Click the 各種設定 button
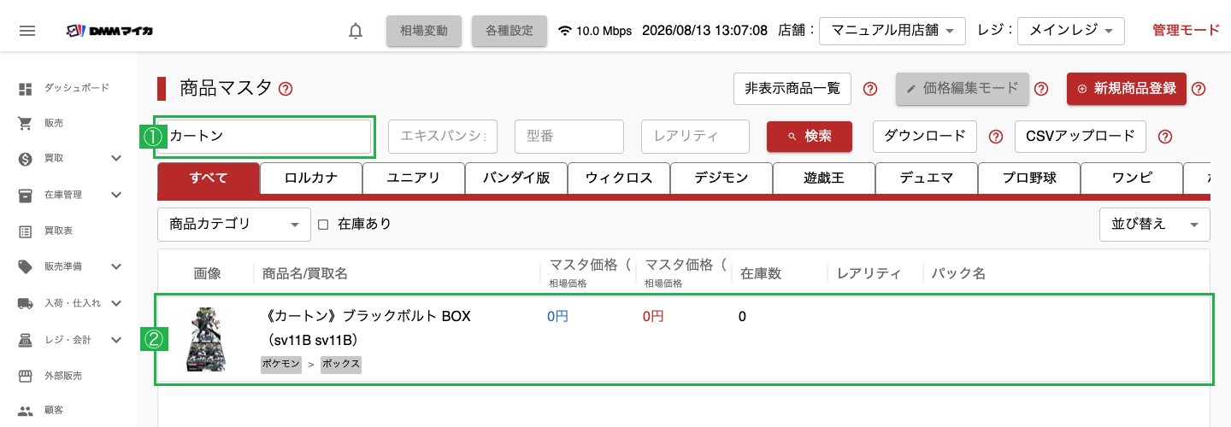Image resolution: width=1231 pixels, height=427 pixels. click(x=509, y=31)
